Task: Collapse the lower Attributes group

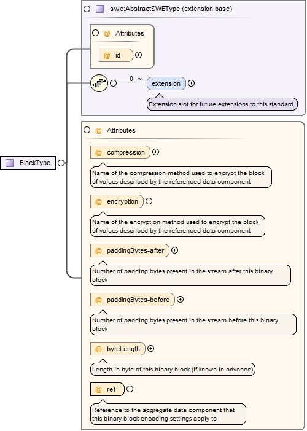Action: (87, 130)
